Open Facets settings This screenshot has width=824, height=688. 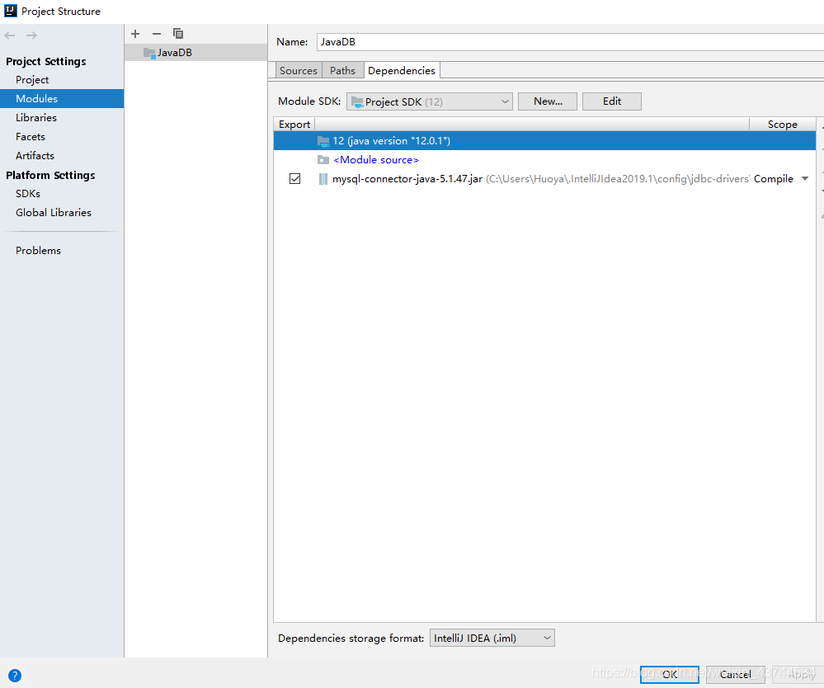coord(31,137)
